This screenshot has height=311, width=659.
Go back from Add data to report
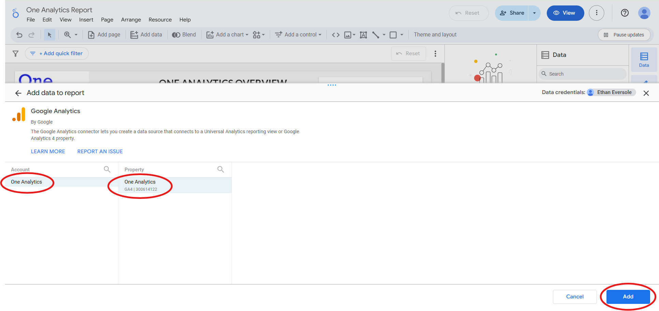[x=18, y=93]
